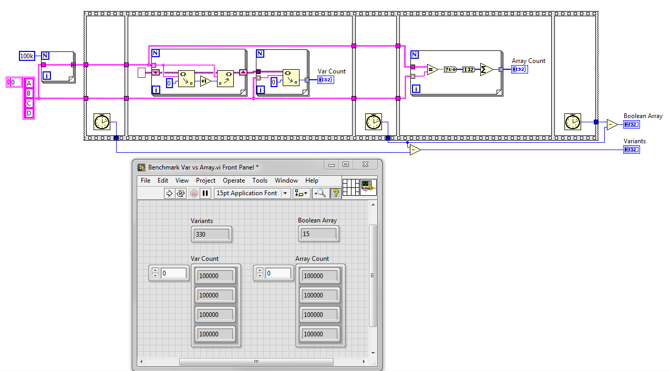This screenshot has height=371, width=671.
Task: Select array element A in the string constant
Action: pyautogui.click(x=29, y=83)
